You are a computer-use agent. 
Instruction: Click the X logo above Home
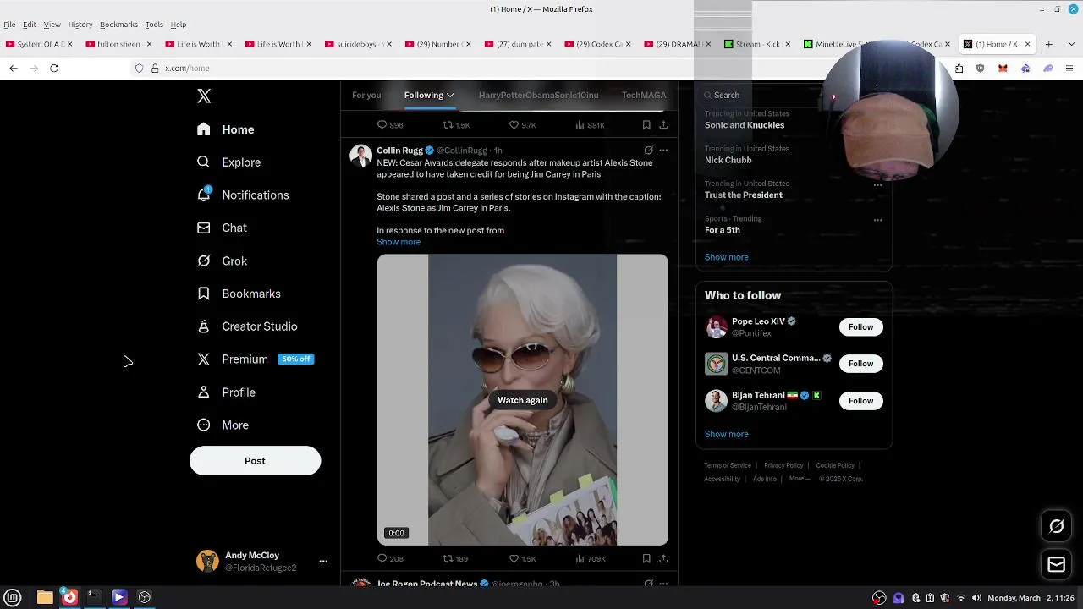coord(204,96)
